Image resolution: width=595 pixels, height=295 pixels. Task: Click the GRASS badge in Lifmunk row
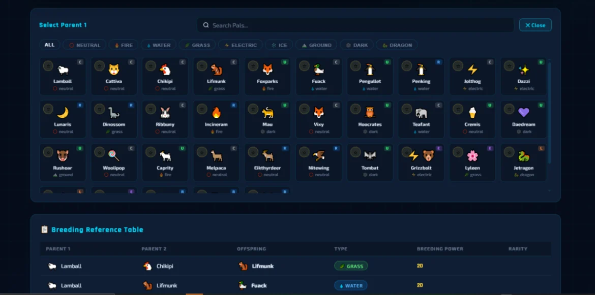[x=350, y=266]
